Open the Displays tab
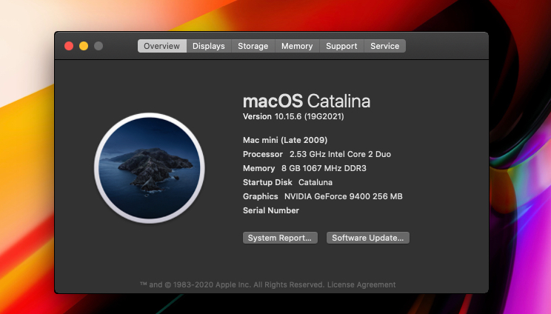 click(209, 46)
